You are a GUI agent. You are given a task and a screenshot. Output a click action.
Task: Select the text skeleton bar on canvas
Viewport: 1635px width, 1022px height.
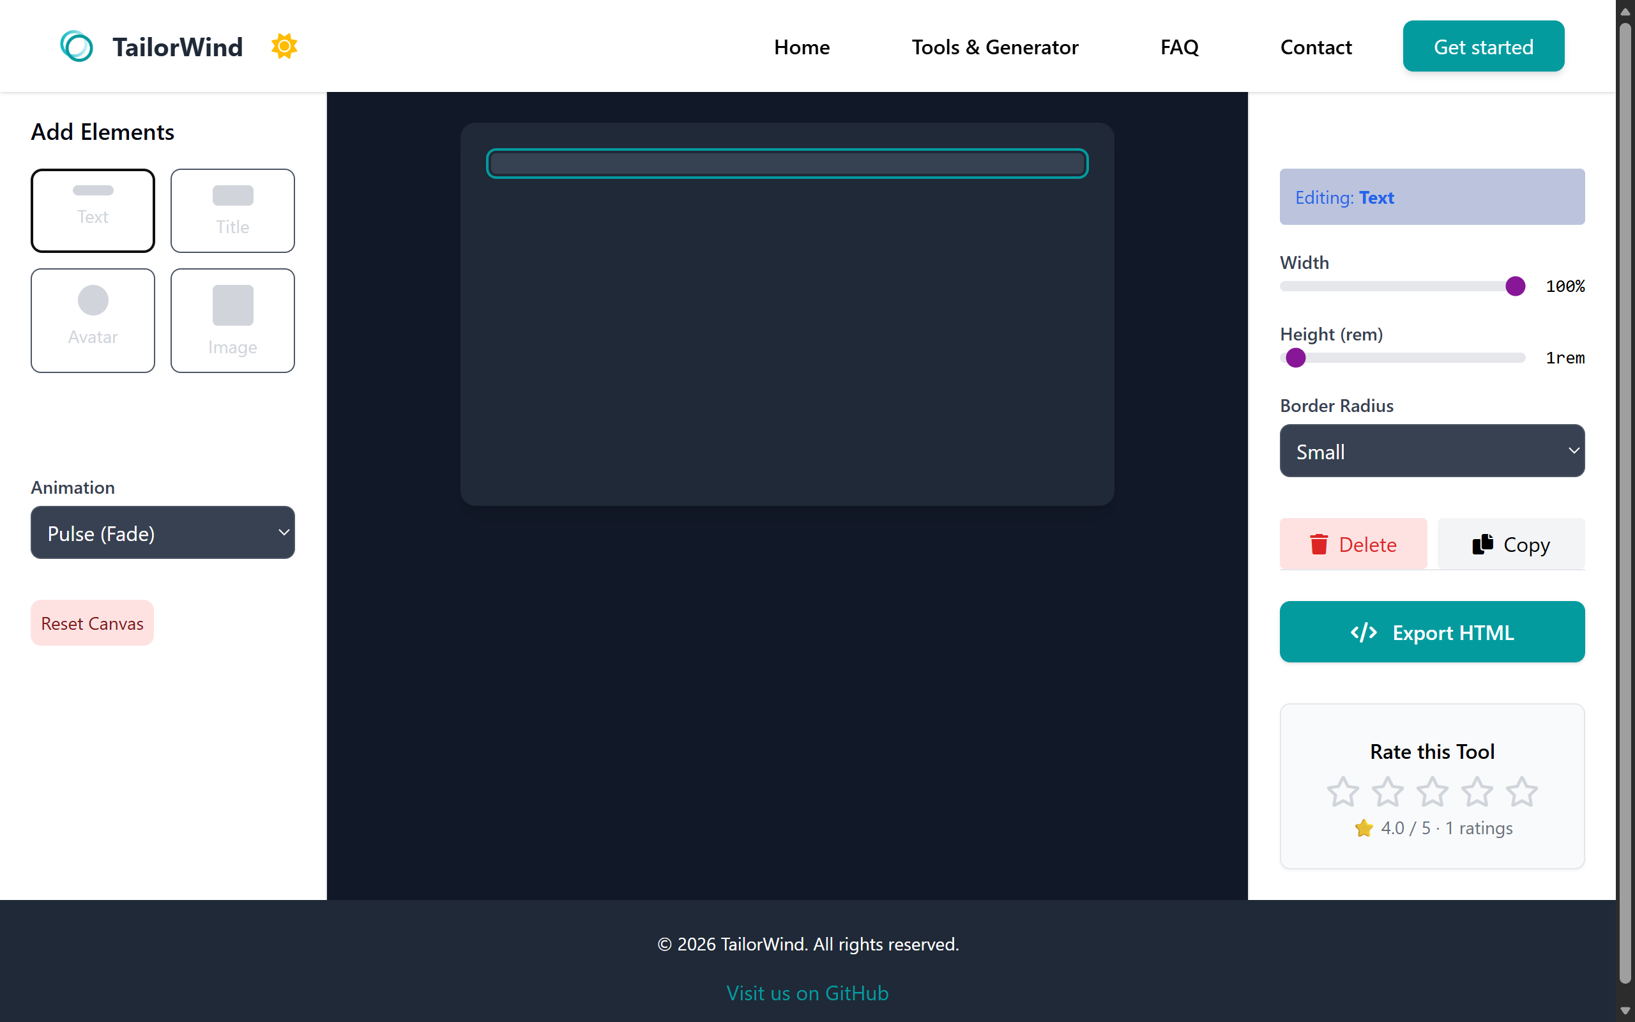[x=786, y=164]
